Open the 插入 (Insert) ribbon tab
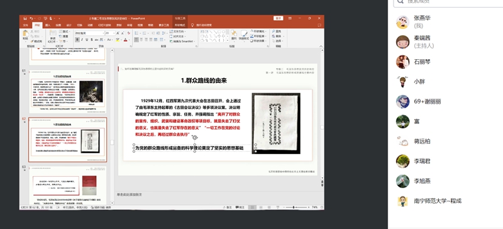503x229 pixels. (x=48, y=25)
